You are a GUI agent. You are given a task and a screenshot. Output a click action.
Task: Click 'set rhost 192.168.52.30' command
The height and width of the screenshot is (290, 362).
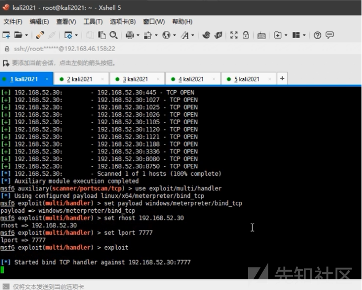(x=144, y=218)
